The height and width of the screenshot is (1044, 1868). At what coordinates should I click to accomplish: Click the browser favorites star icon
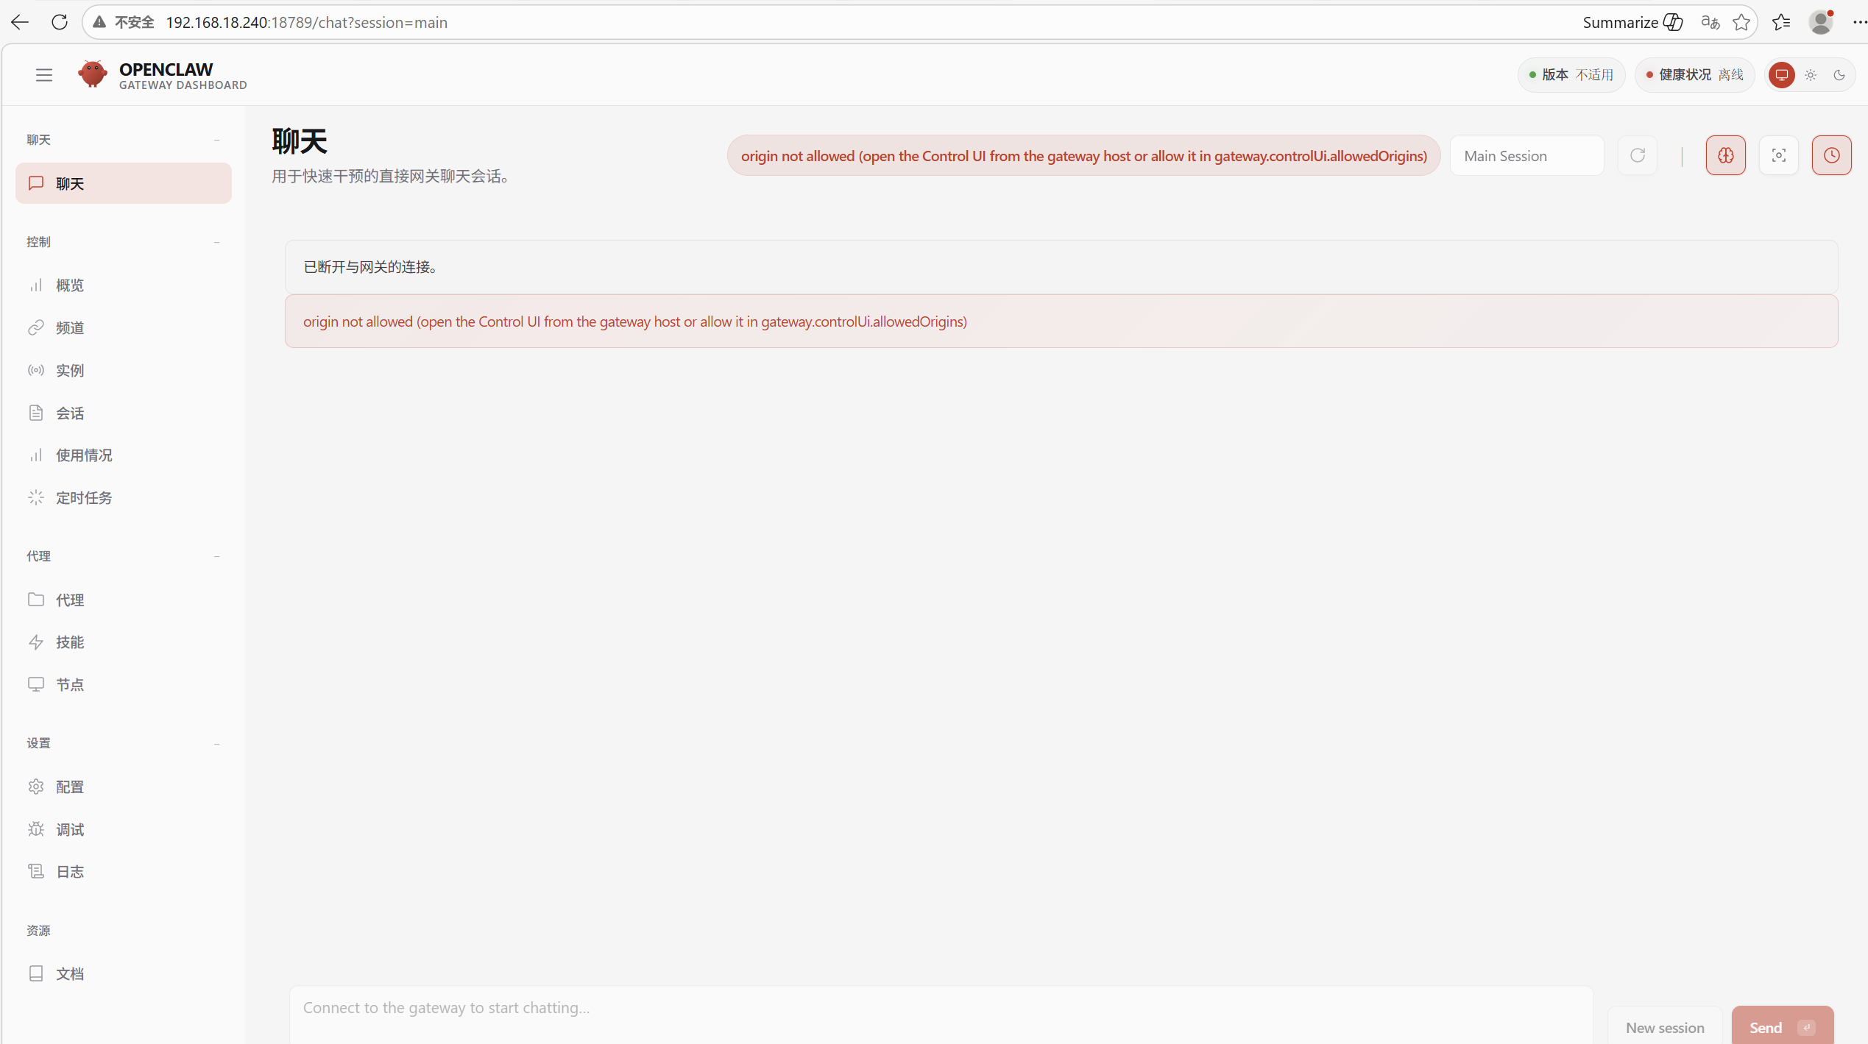pos(1741,23)
